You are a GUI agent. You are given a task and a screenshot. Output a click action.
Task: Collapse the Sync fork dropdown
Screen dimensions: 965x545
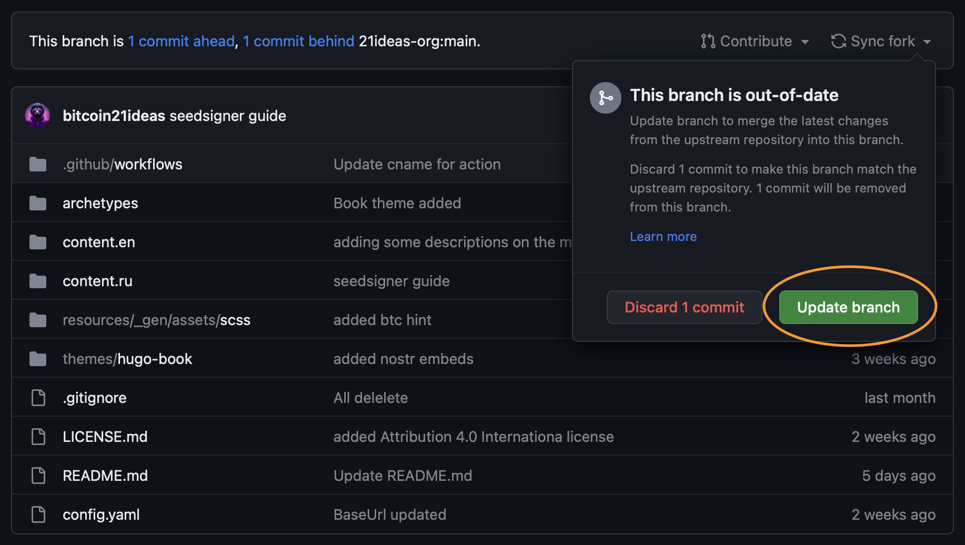(881, 41)
